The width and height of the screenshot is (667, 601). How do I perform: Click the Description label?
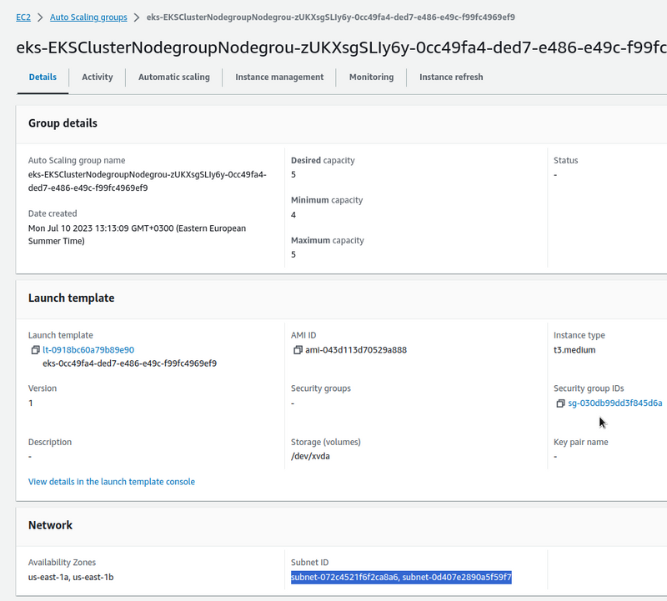coord(50,443)
